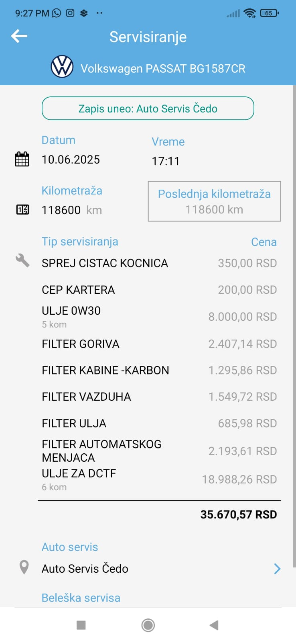Select the ULJE 0W30 service item

pyautogui.click(x=71, y=311)
